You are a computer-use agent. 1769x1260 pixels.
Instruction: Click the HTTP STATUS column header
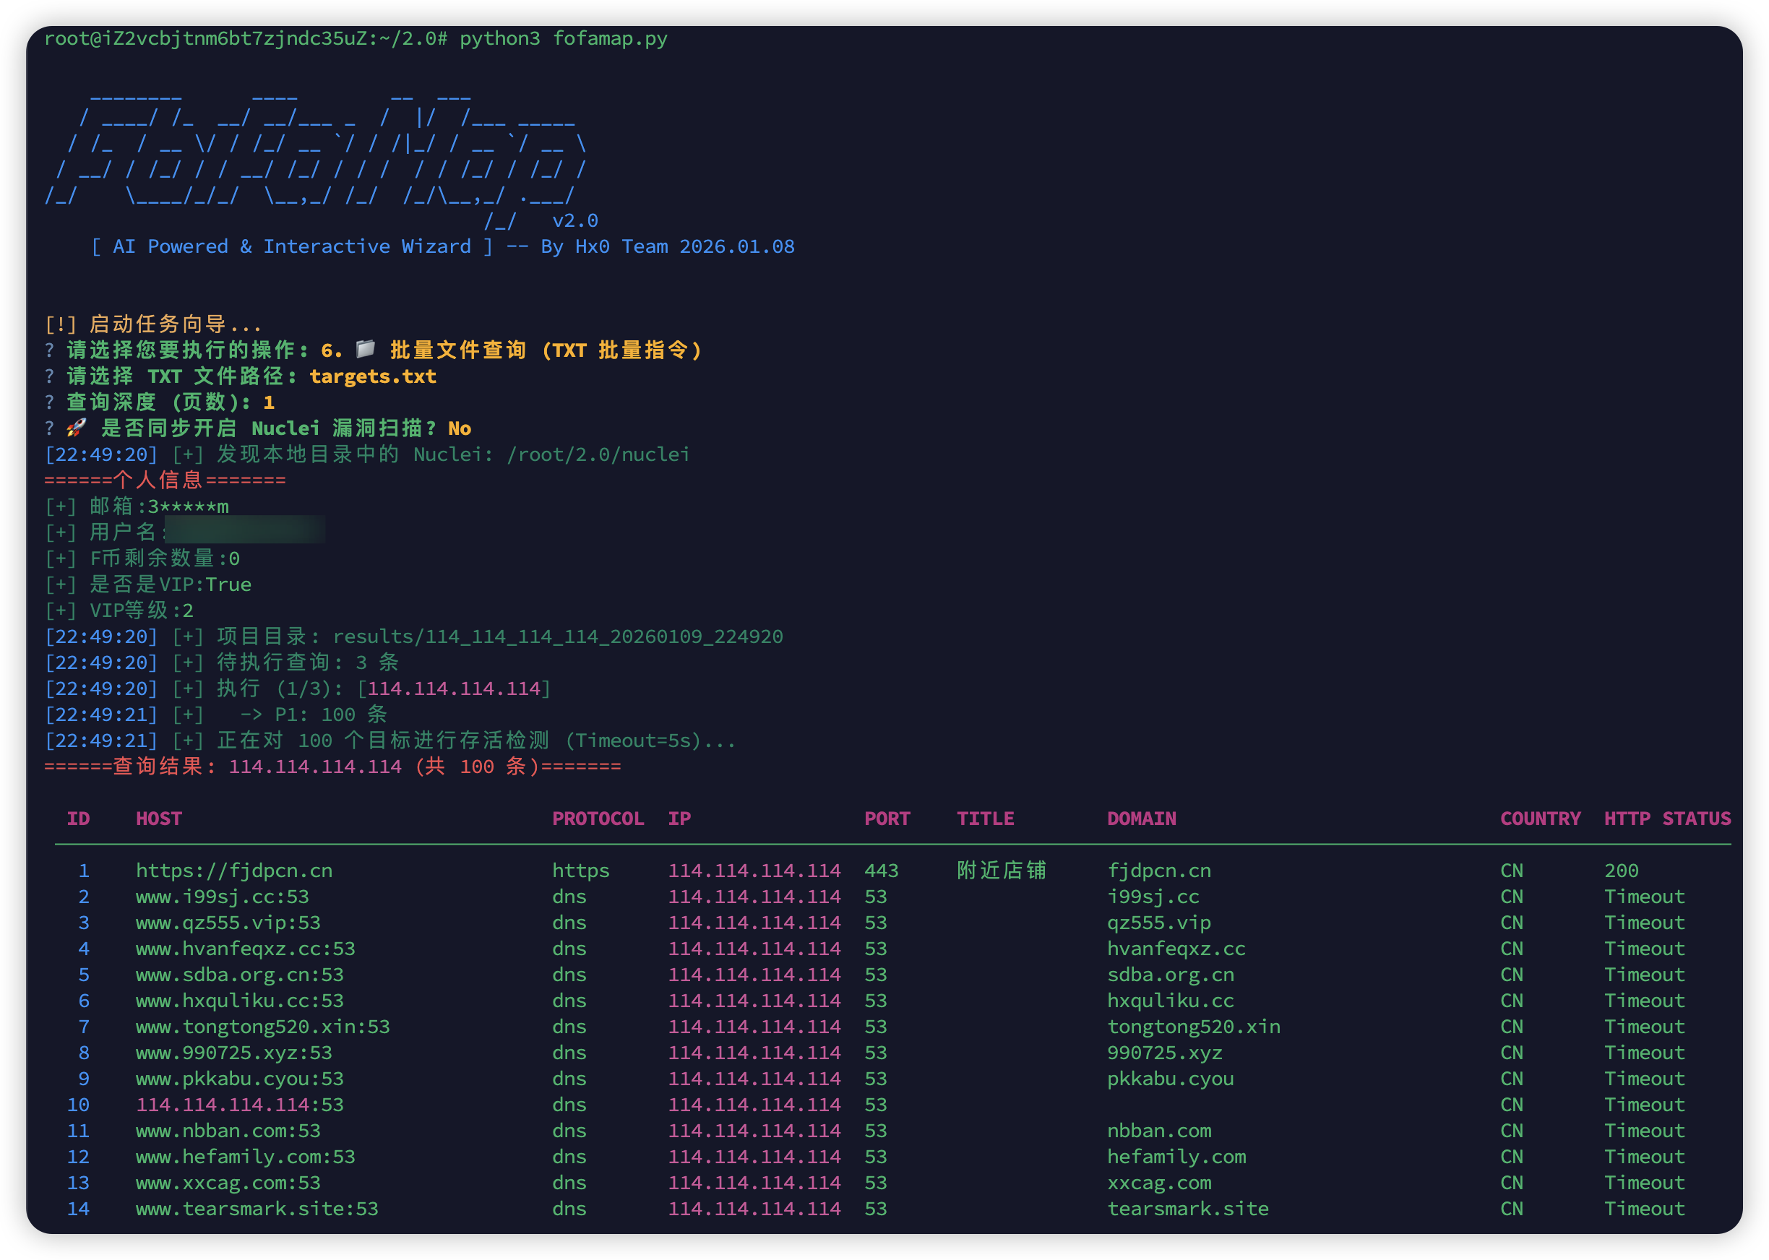click(x=1666, y=819)
